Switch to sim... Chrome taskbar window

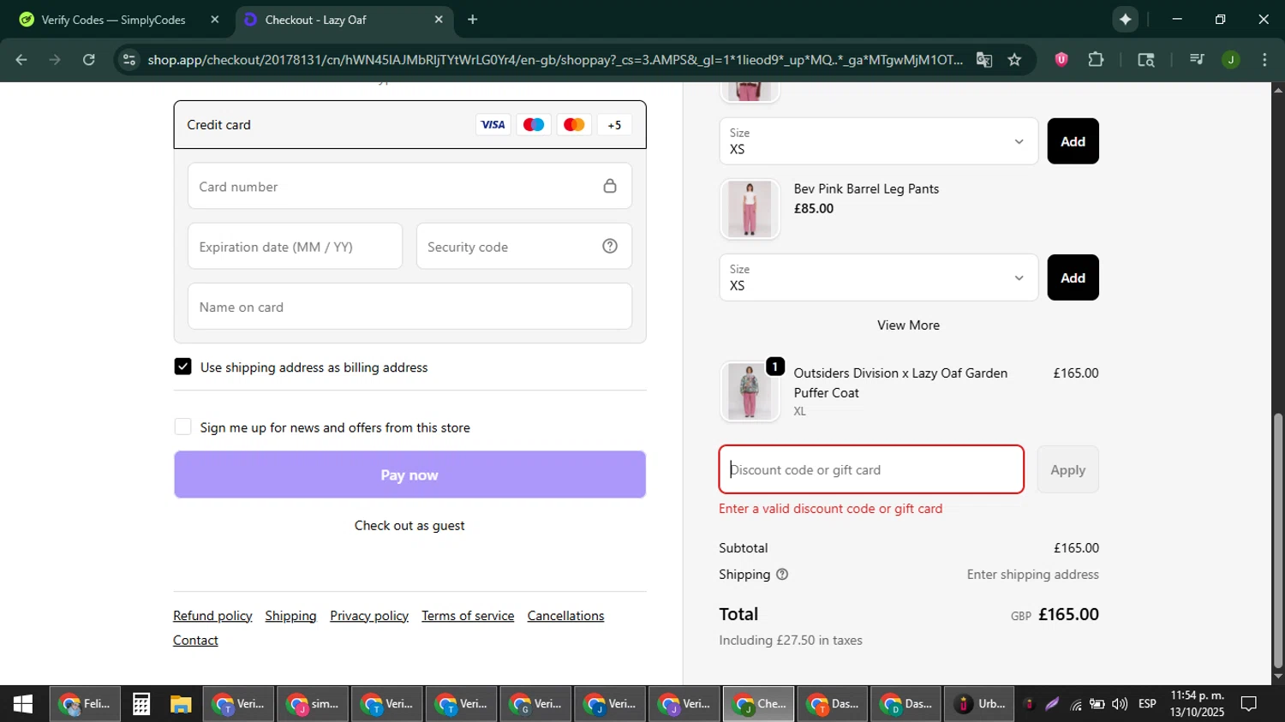[x=313, y=704]
